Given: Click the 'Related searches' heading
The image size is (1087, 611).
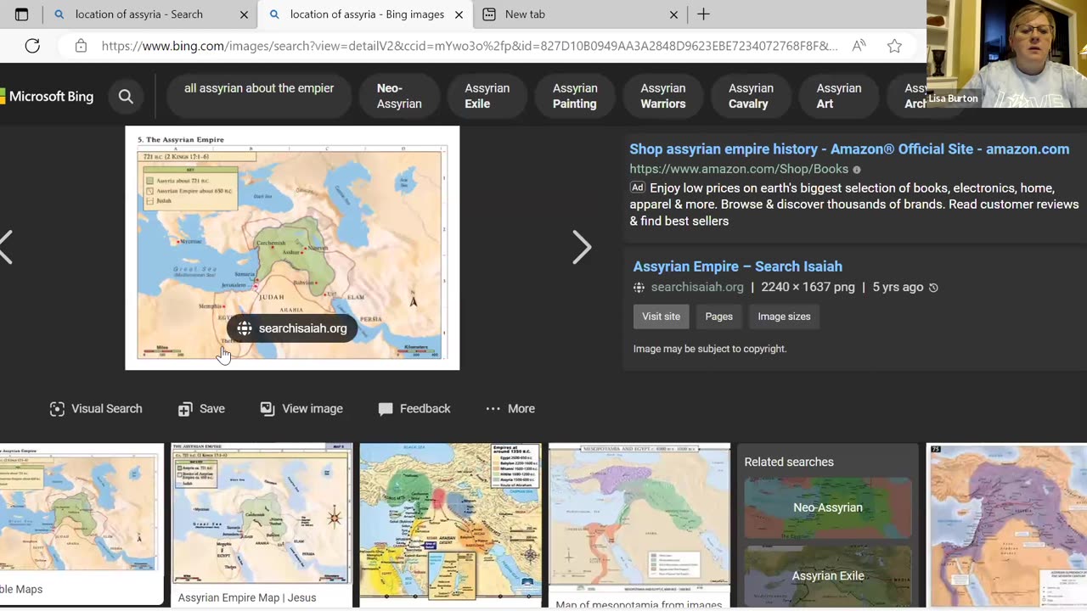Looking at the screenshot, I should 789,462.
